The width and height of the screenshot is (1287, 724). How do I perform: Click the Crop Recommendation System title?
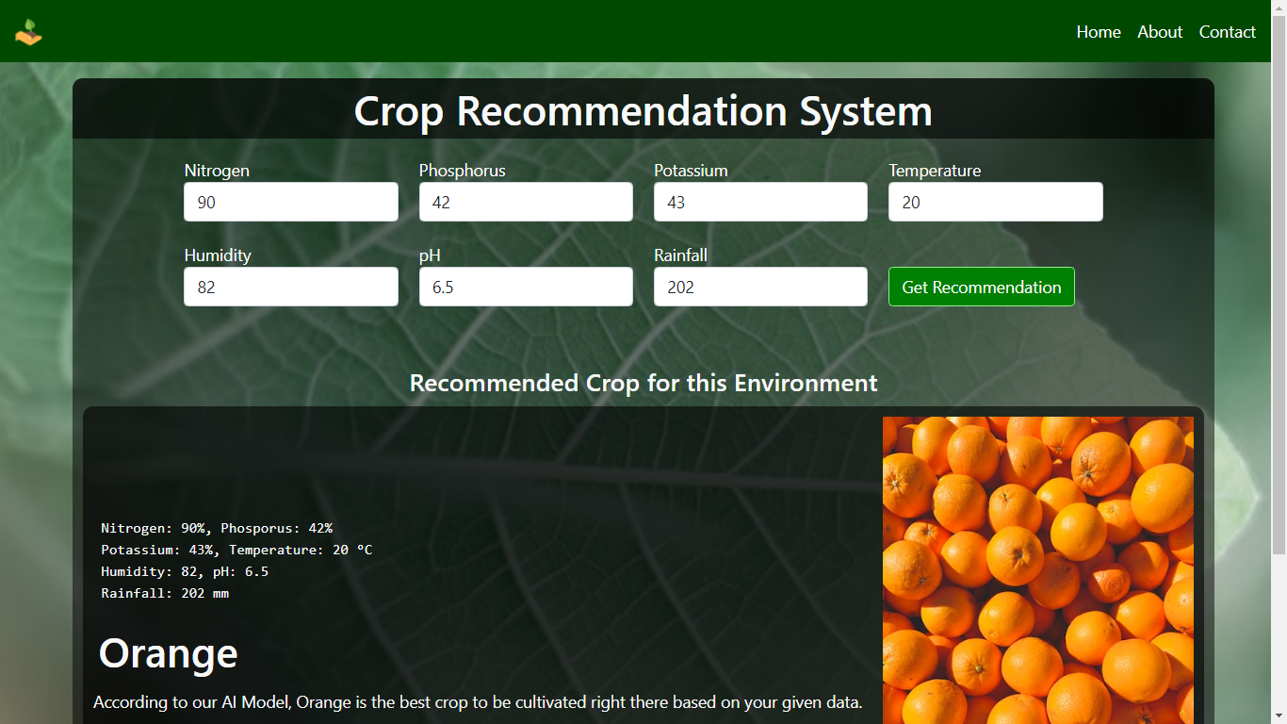click(643, 111)
